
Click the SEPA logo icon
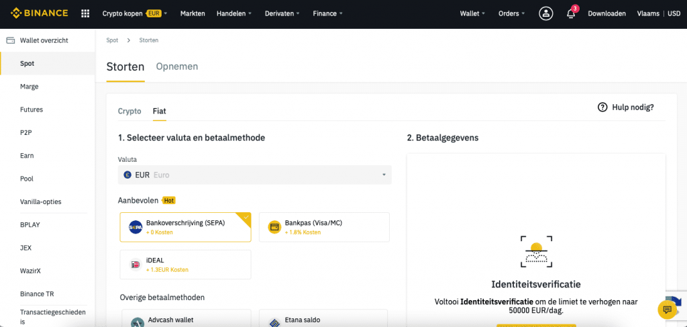136,227
